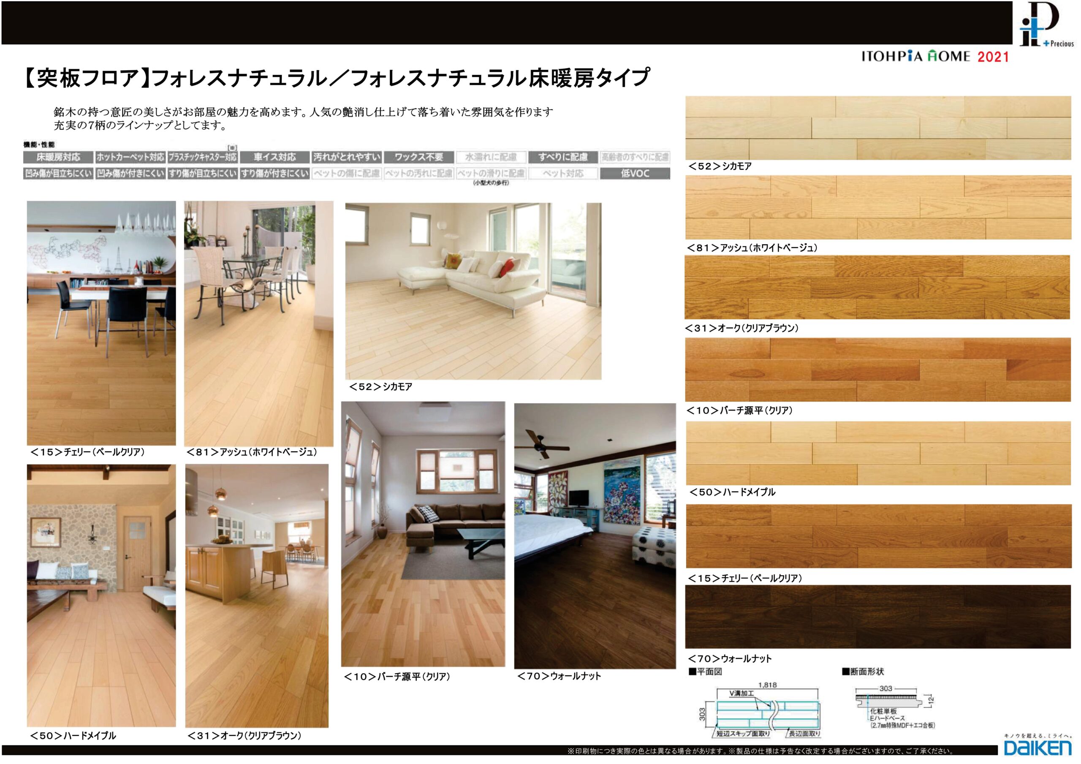This screenshot has width=1081, height=764.
Task: Click the <70>ウォールナット dark wood swatch
Action: [878, 617]
